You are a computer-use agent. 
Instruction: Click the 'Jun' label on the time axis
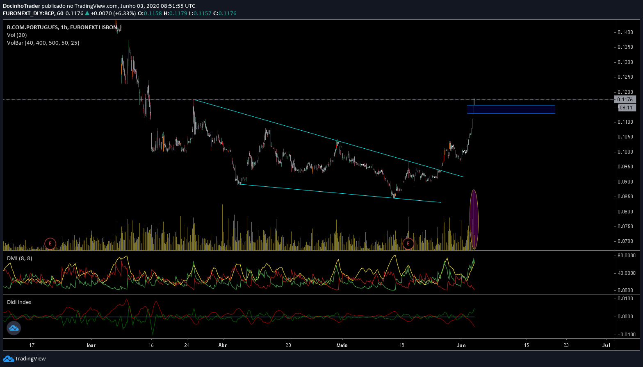[462, 345]
